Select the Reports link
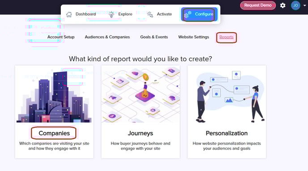The height and width of the screenshot is (171, 308). click(226, 37)
